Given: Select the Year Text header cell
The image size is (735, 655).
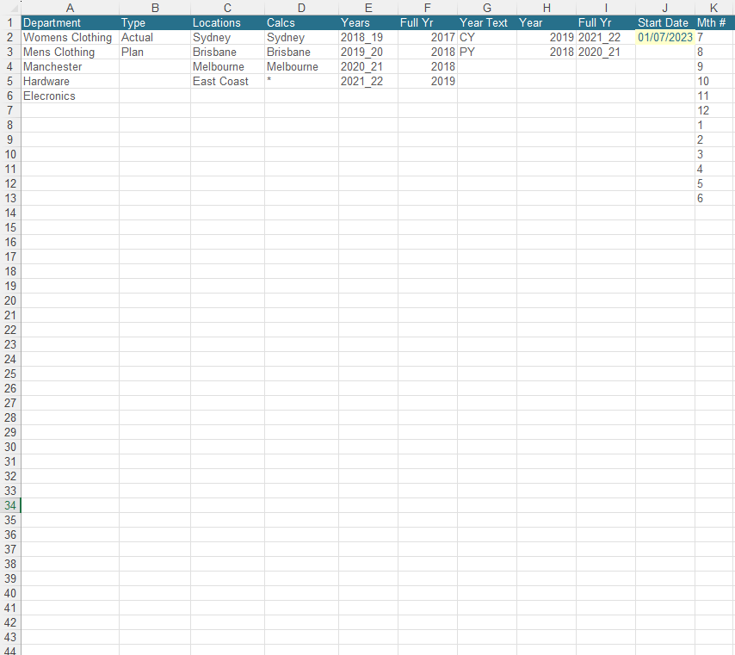Looking at the screenshot, I should pos(487,22).
